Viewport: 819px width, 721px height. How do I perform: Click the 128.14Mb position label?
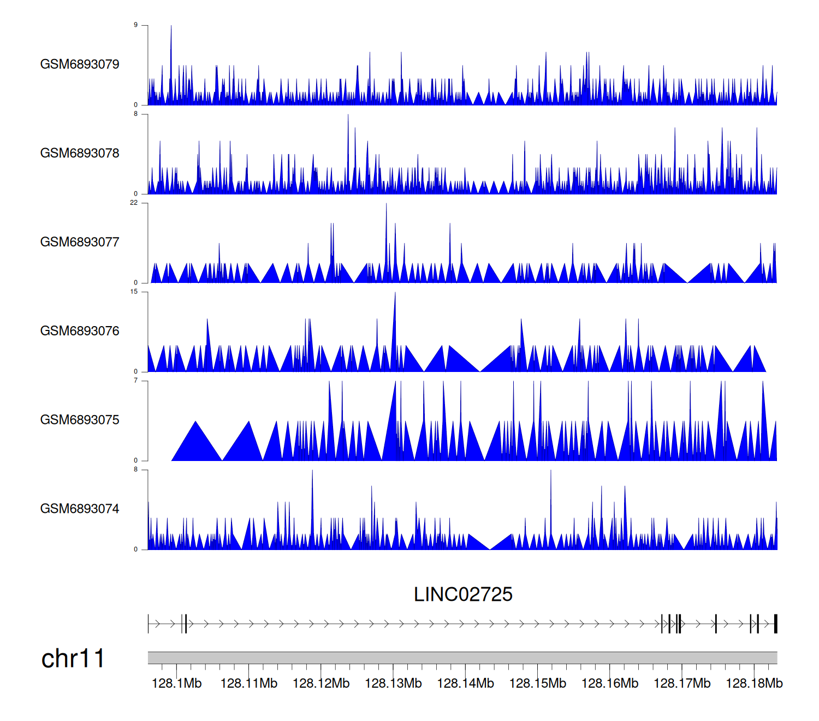465,683
